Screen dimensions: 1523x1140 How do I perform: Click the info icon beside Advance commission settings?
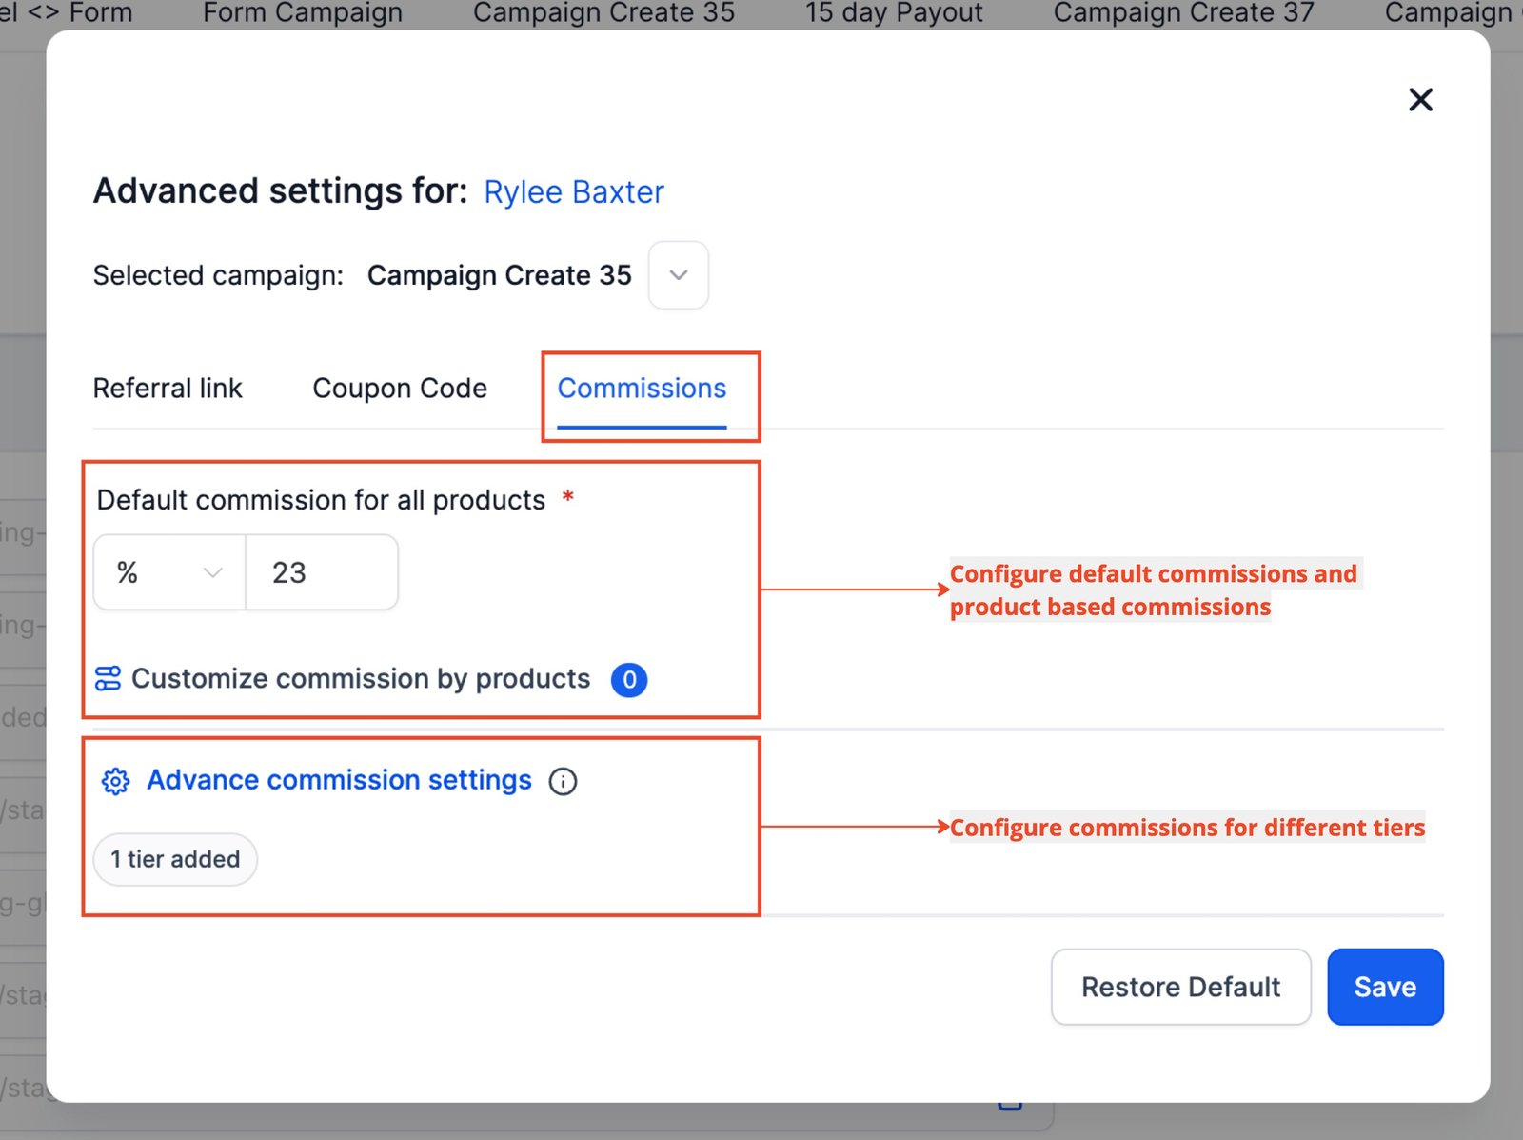pos(563,782)
